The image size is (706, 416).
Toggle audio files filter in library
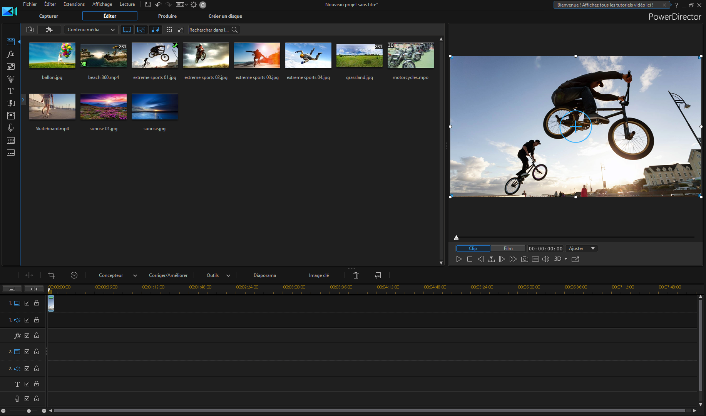point(155,30)
